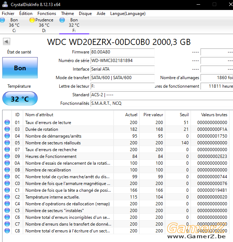Screen dimensions: 233x242
Task: Open the Thème menu
Action: tap(67, 14)
